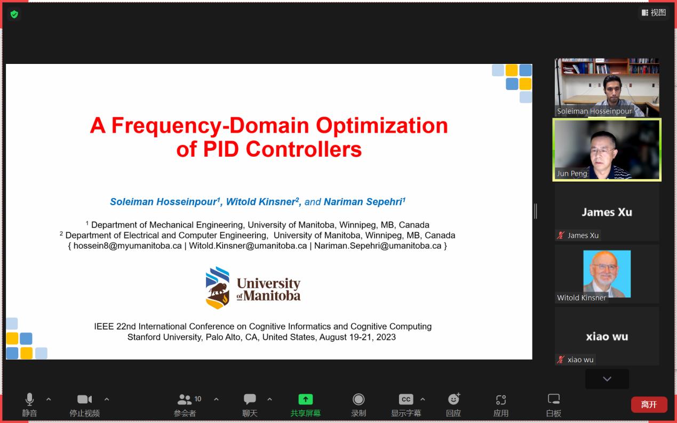677x423 pixels.
Task: Open the 聊天 chat panel
Action: tap(250, 405)
